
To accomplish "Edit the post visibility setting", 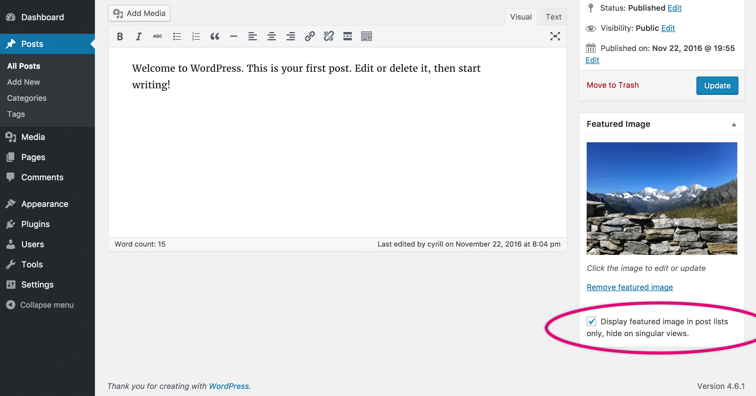I will [668, 28].
